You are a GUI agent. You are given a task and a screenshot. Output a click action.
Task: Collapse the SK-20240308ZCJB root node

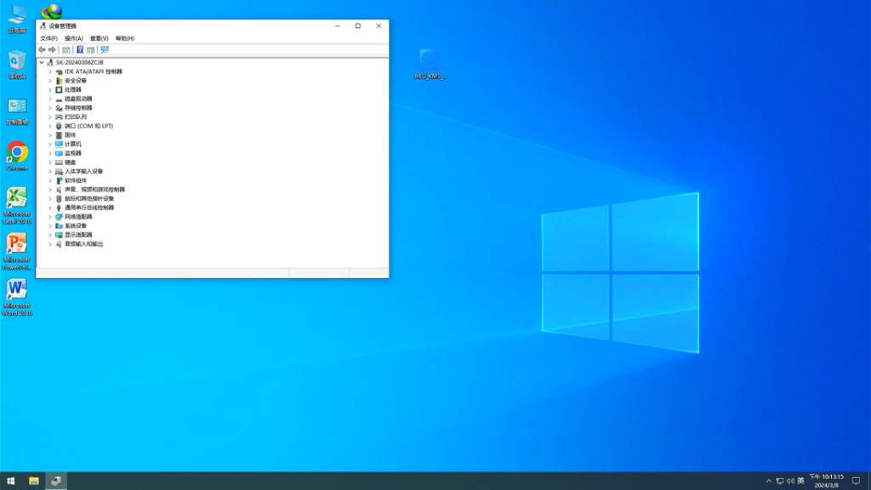click(x=42, y=62)
